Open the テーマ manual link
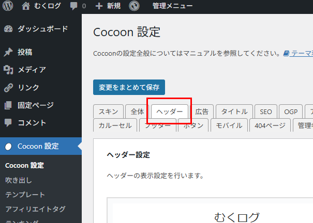This screenshot has height=223, width=313. point(302,53)
